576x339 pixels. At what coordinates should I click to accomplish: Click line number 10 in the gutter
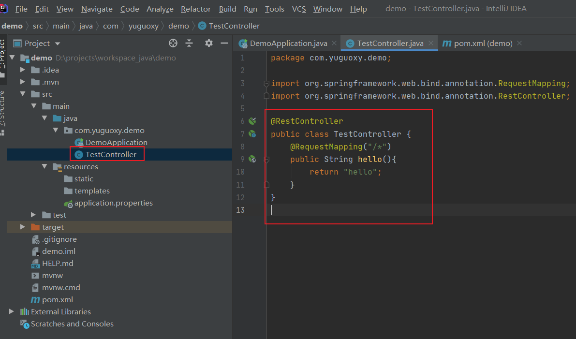coord(240,172)
